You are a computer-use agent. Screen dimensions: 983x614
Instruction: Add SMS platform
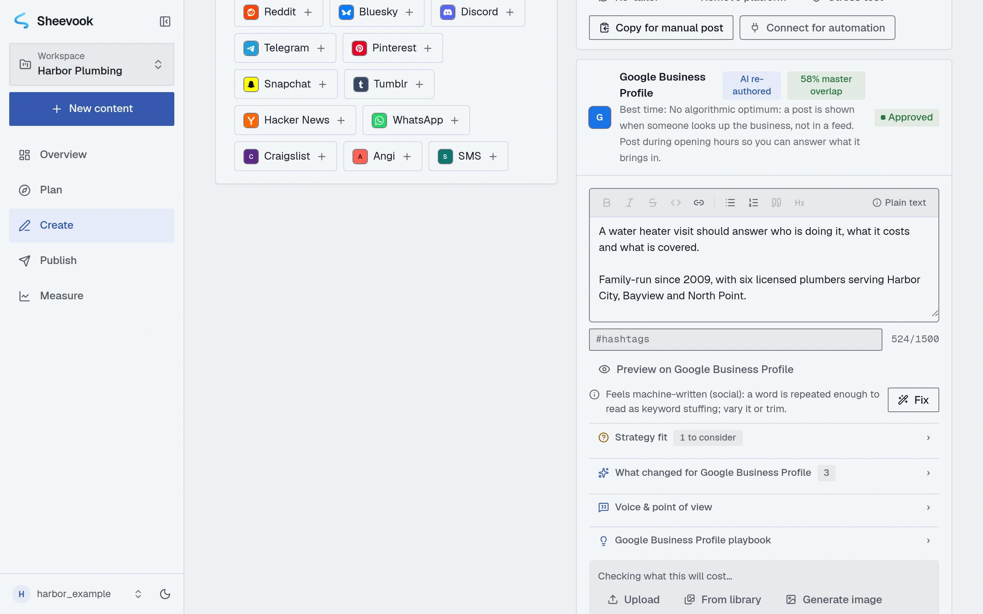click(x=468, y=156)
